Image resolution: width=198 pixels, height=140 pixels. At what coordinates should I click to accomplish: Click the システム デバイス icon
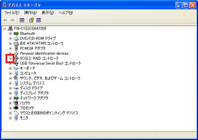(16, 83)
